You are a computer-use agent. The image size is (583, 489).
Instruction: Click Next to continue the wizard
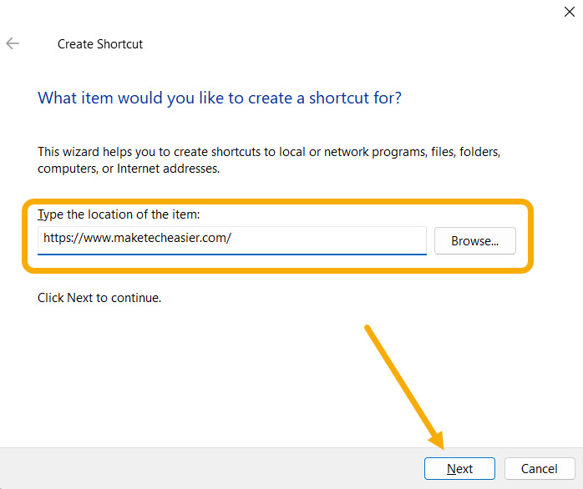pos(459,469)
